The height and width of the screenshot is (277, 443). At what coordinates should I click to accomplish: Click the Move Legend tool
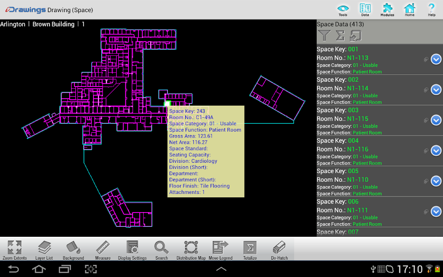click(x=220, y=250)
